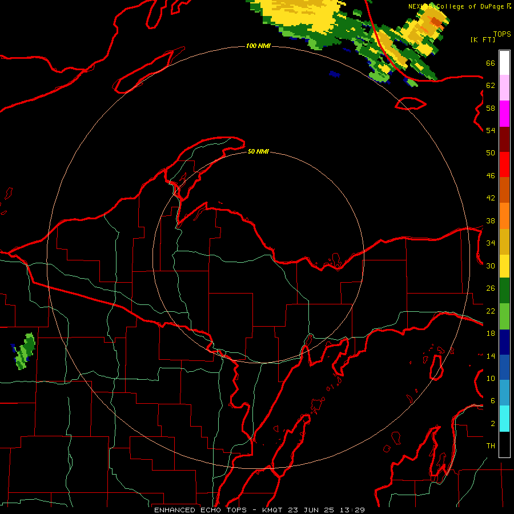Click the legend value "26"
Image resolution: width=514 pixels, height=514 pixels.
491,288
